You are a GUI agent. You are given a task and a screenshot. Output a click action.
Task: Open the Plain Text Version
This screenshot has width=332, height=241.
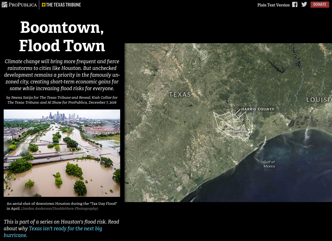click(273, 5)
